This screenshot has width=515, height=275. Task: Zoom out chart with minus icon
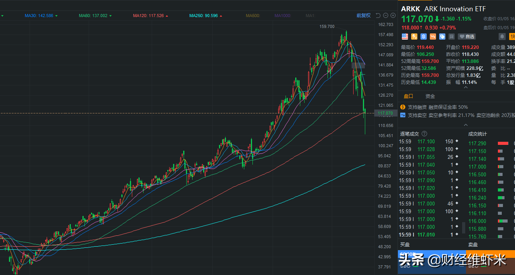[x=385, y=16]
